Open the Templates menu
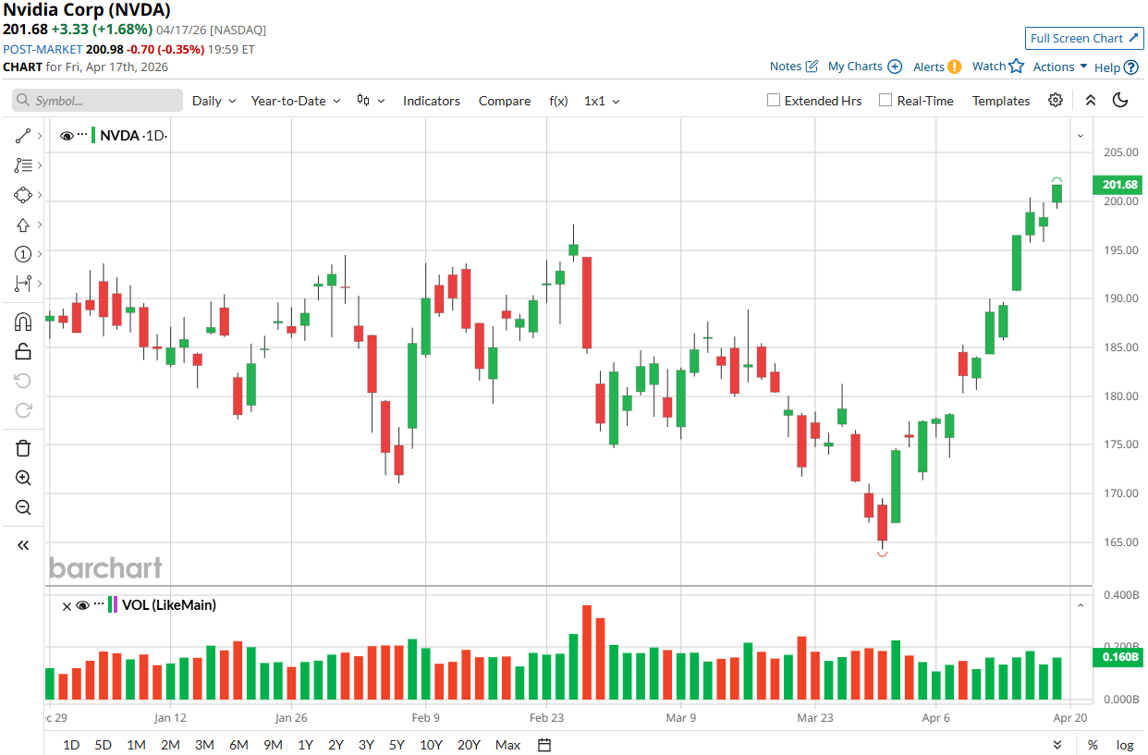The width and height of the screenshot is (1148, 755). [1001, 101]
